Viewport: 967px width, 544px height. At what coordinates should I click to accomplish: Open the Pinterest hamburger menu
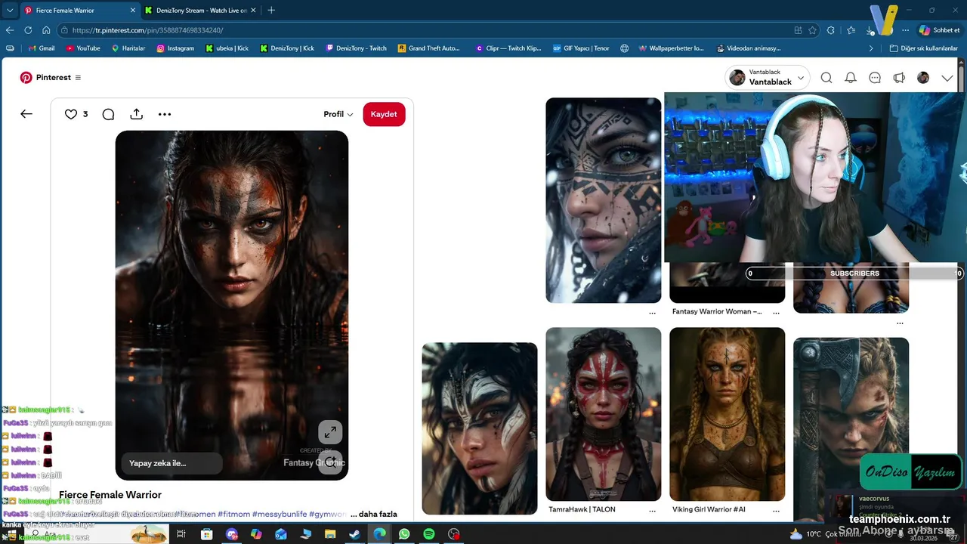tap(78, 77)
